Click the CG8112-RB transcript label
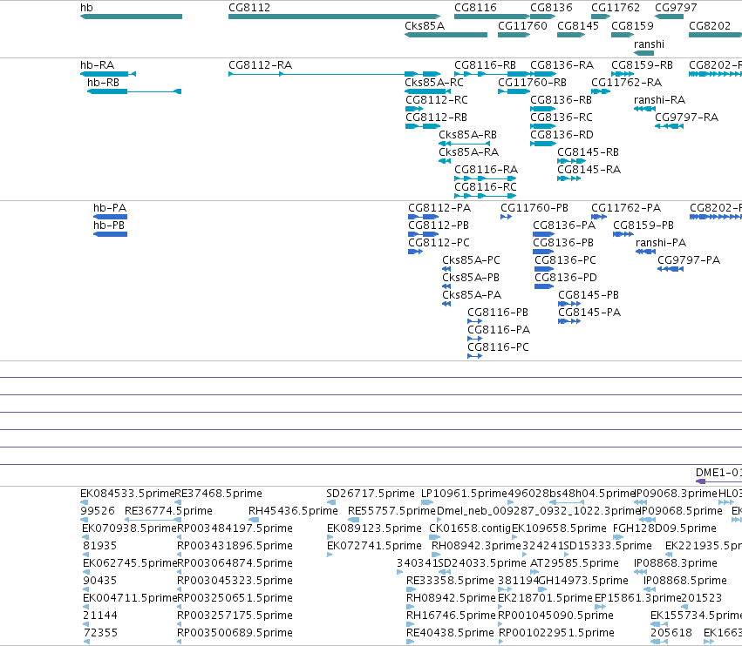 [x=436, y=118]
